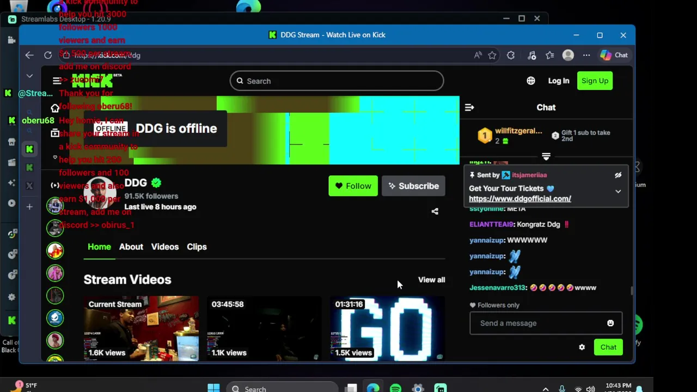The width and height of the screenshot is (697, 392).
Task: Switch to the Clips tab
Action: (x=197, y=247)
